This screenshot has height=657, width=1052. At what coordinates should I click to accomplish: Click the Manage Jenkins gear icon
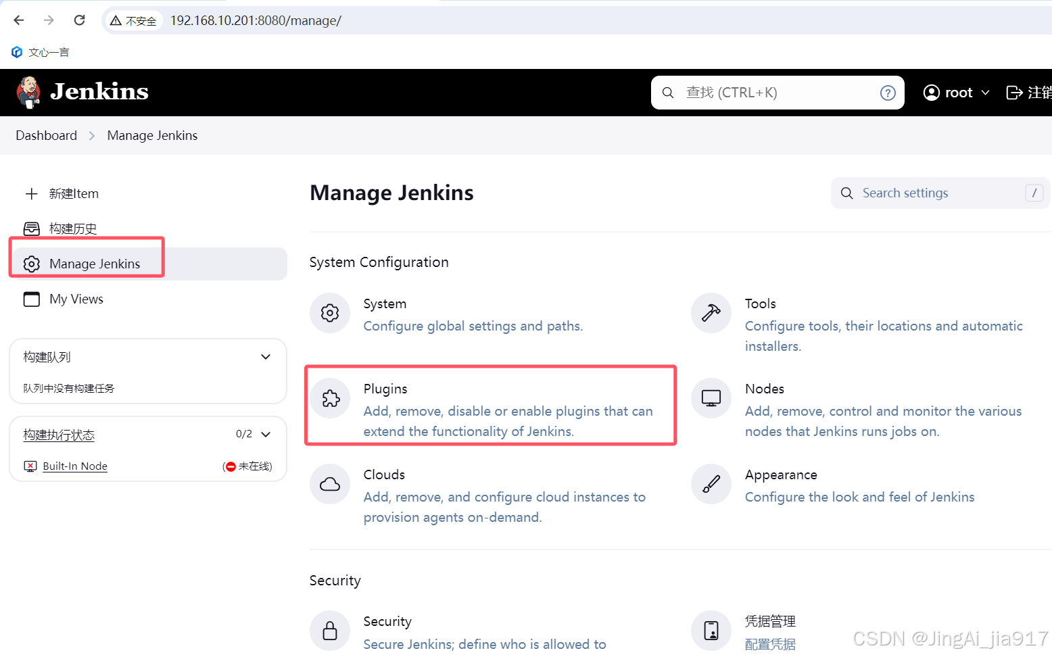point(32,264)
